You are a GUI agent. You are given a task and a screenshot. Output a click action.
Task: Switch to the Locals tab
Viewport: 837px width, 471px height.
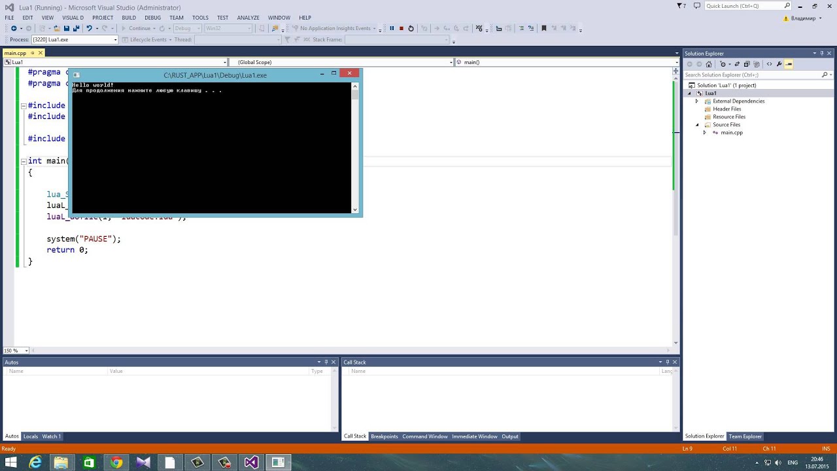[x=31, y=436]
